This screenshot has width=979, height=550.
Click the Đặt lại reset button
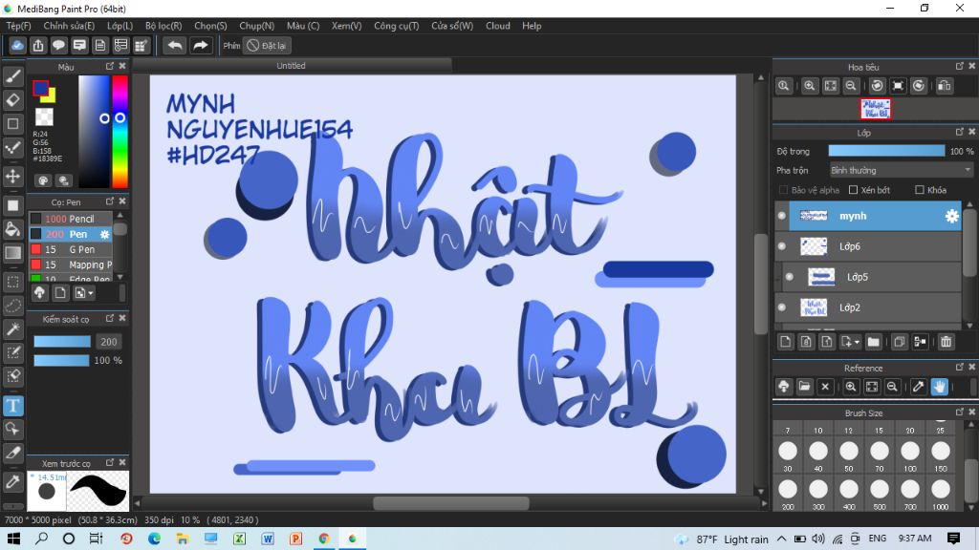tap(268, 46)
